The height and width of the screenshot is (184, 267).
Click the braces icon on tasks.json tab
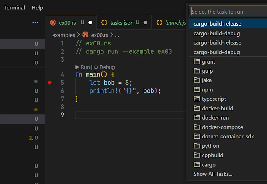coord(104,23)
